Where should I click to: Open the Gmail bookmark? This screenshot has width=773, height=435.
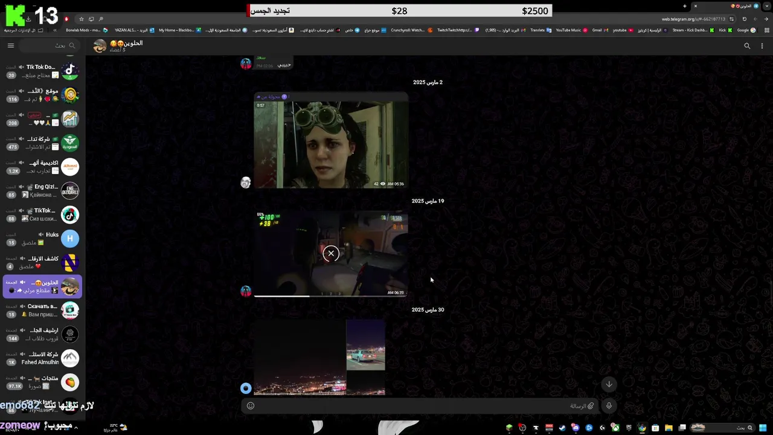[x=600, y=30]
